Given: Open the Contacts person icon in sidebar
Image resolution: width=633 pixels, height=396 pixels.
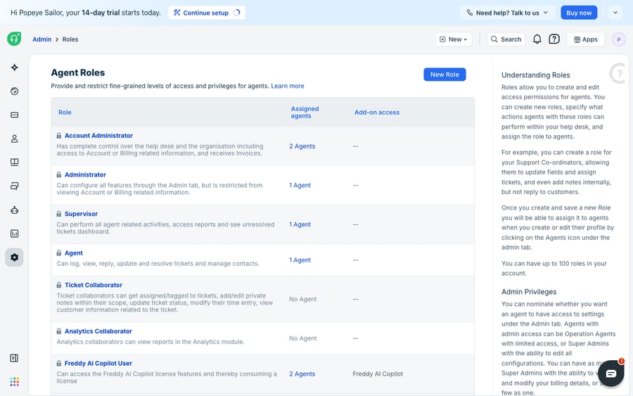Looking at the screenshot, I should click(15, 139).
